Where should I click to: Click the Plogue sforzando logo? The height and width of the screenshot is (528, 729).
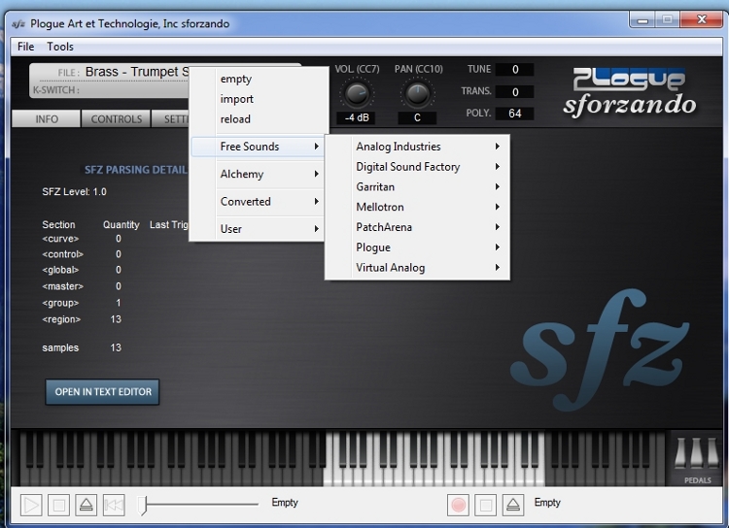630,92
